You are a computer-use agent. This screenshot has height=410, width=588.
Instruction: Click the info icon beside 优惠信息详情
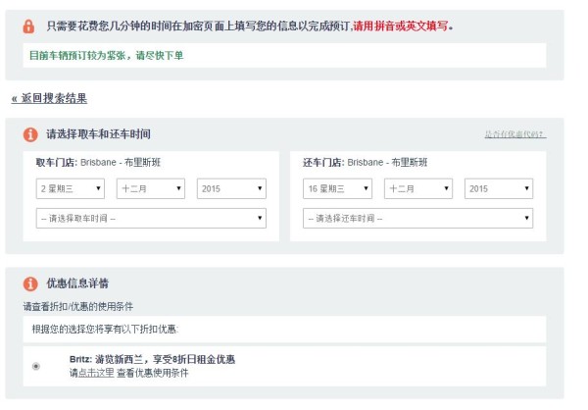[30, 283]
